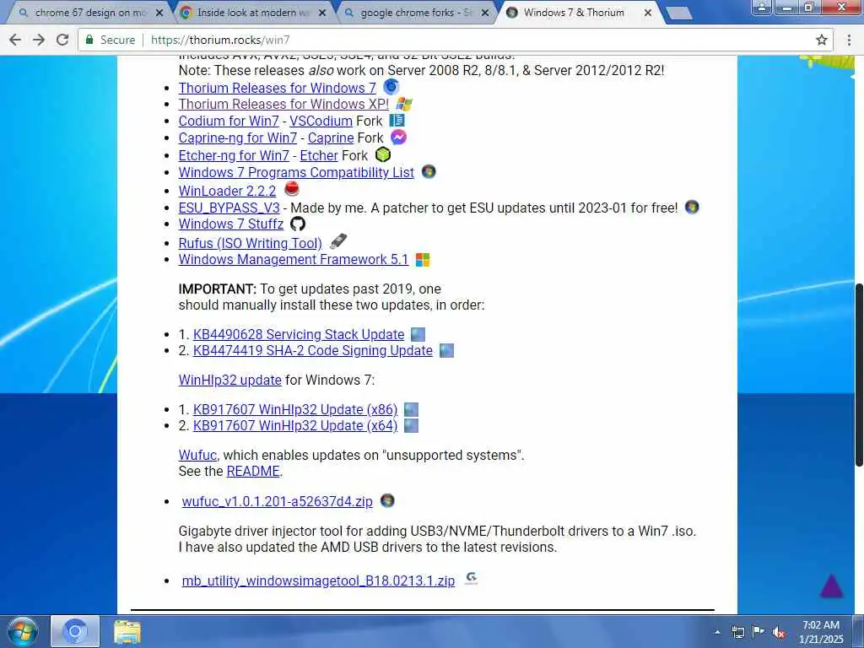864x648 pixels.
Task: Open KB4490628 Servicing Stack Update link
Action: coord(299,334)
